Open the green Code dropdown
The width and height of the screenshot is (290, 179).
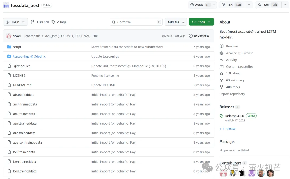click(201, 22)
